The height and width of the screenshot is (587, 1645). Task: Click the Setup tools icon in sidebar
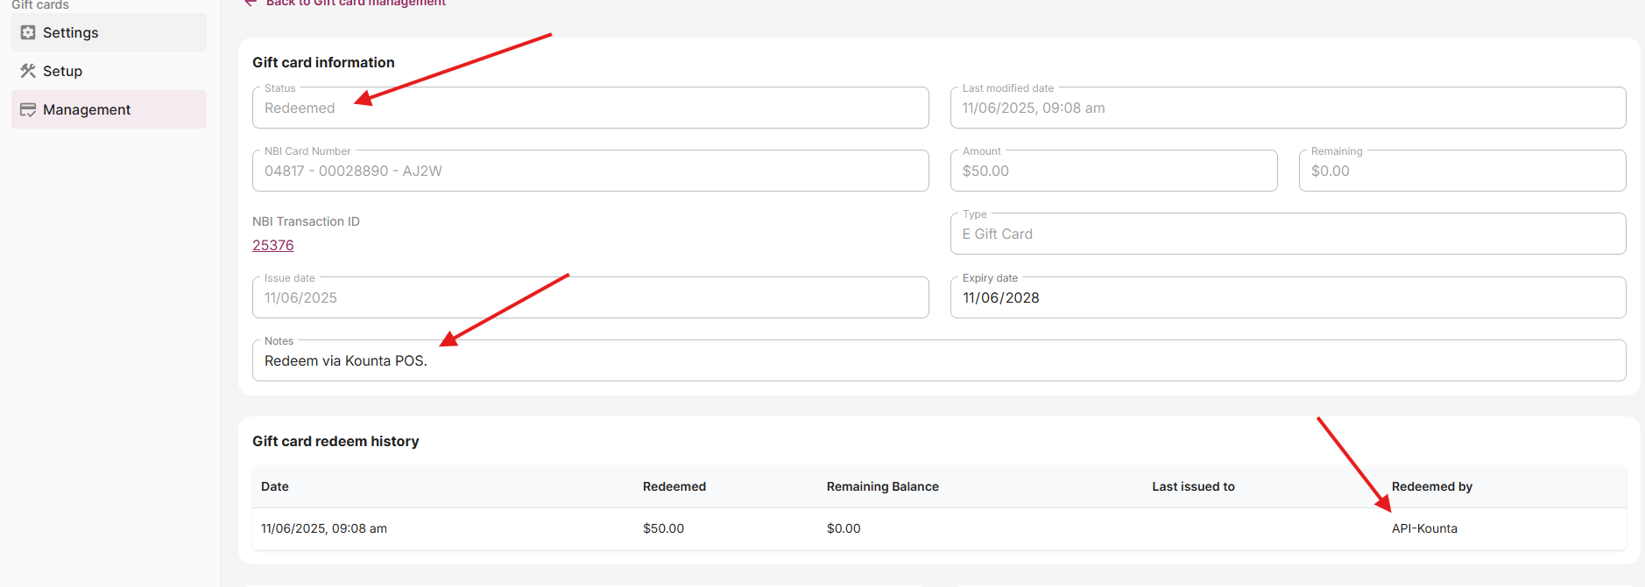[28, 71]
